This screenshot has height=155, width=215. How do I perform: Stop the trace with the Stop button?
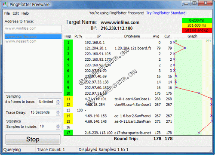click(33, 139)
